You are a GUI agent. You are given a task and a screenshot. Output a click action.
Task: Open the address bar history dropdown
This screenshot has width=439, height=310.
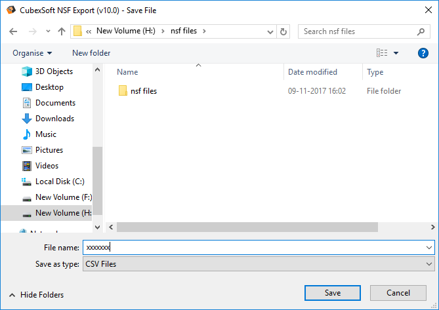269,31
